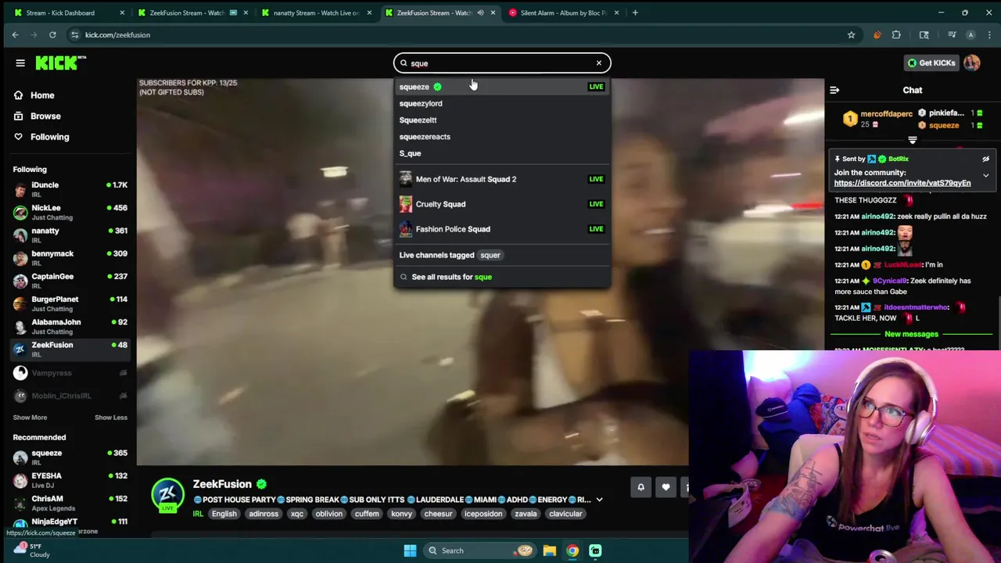Image resolution: width=1001 pixels, height=563 pixels.
Task: Mute the active ZeekFusion tab audio
Action: click(x=480, y=13)
